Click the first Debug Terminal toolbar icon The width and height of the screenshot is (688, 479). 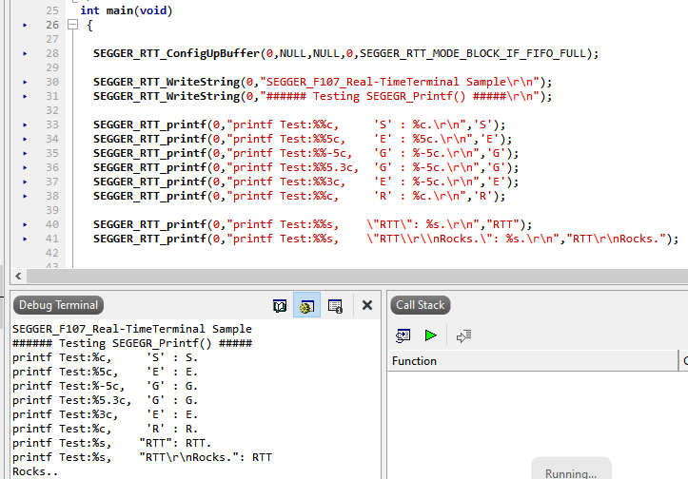pos(280,305)
